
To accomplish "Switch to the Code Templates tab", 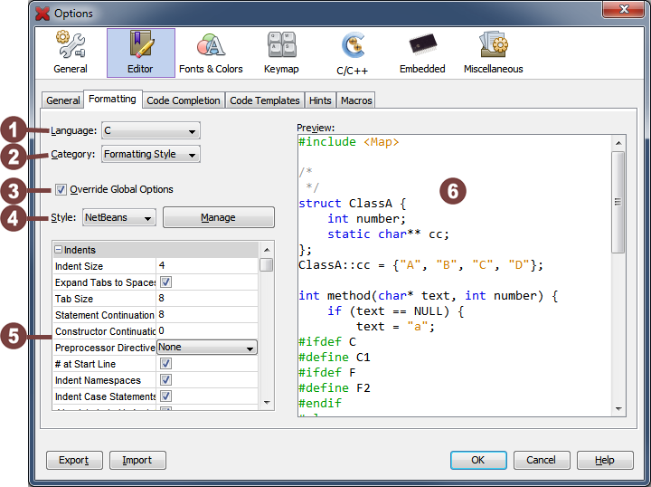I will (264, 100).
